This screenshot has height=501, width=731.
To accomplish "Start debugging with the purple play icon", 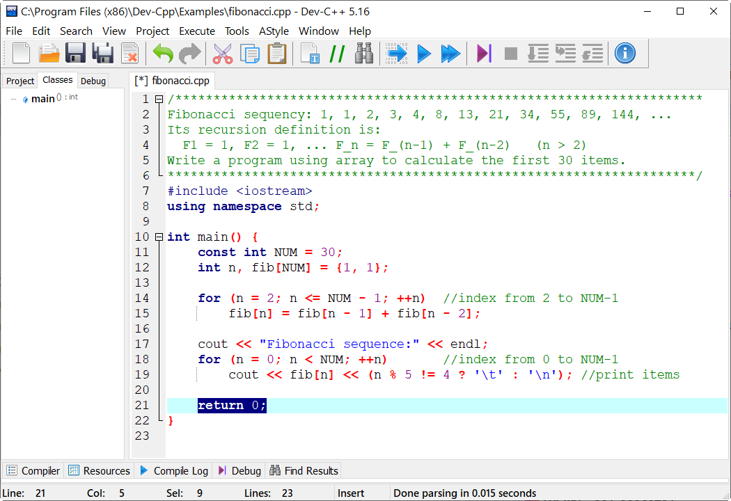I will [x=484, y=53].
